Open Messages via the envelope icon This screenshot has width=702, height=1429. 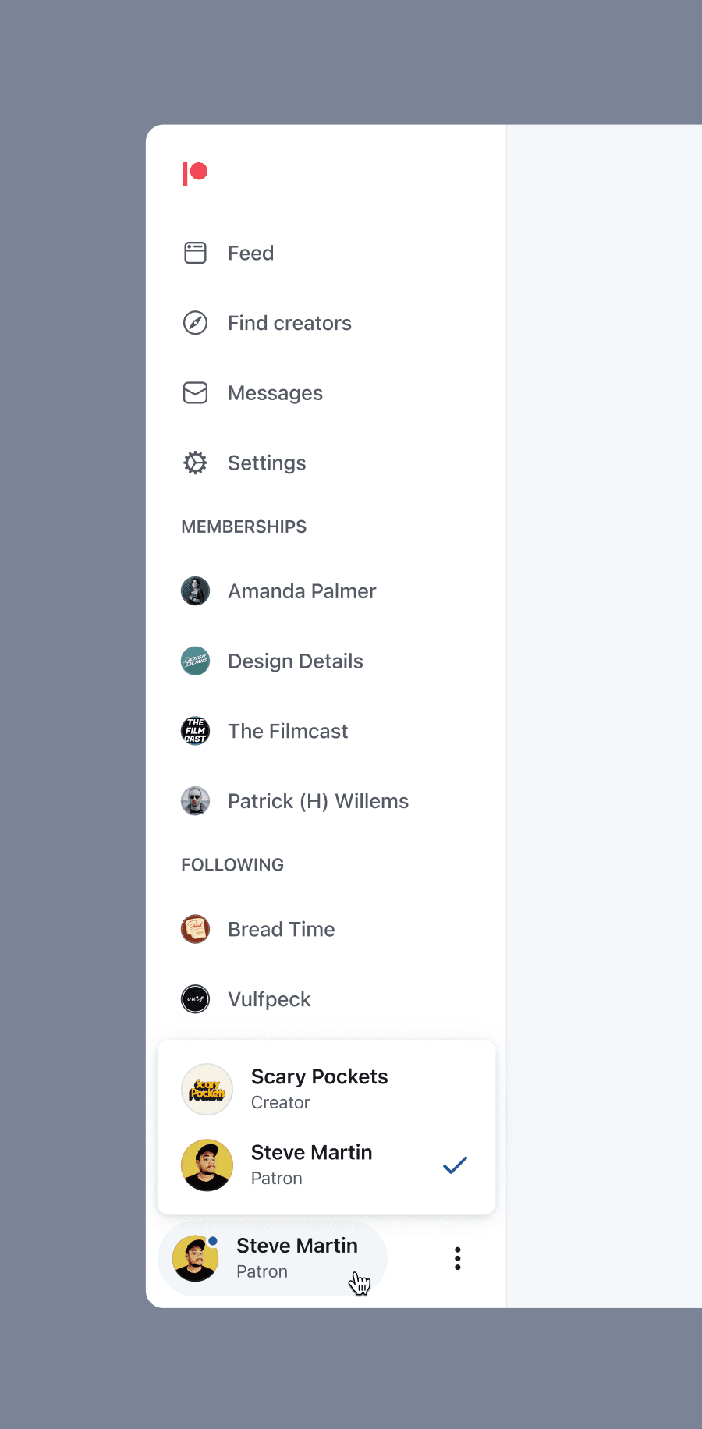pos(195,392)
